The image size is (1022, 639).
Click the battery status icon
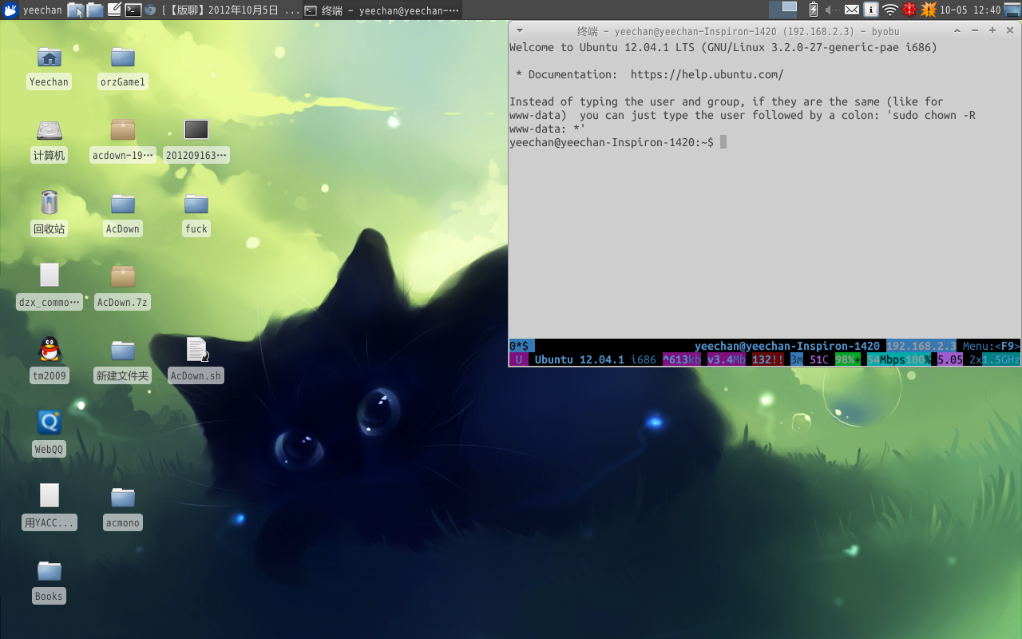(x=814, y=10)
